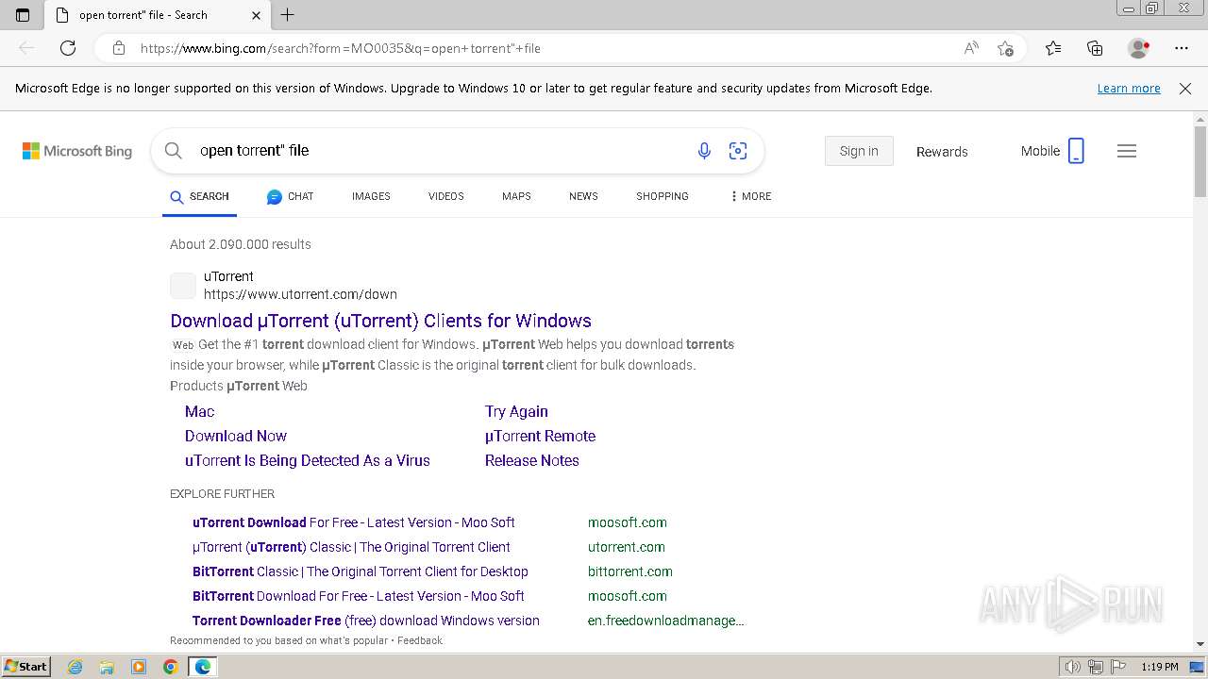Image resolution: width=1208 pixels, height=679 pixels.
Task: Add this page to favorites
Action: click(1005, 48)
